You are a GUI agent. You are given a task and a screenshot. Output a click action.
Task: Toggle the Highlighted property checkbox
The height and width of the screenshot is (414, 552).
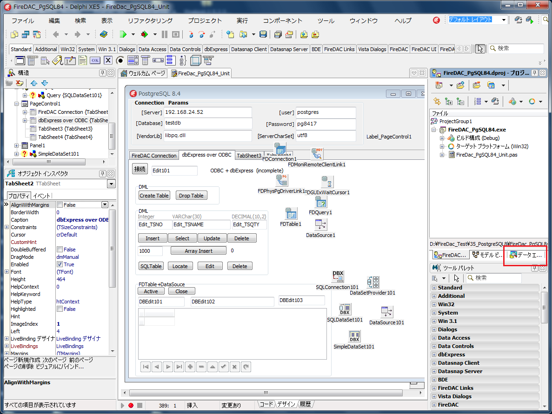pyautogui.click(x=60, y=309)
